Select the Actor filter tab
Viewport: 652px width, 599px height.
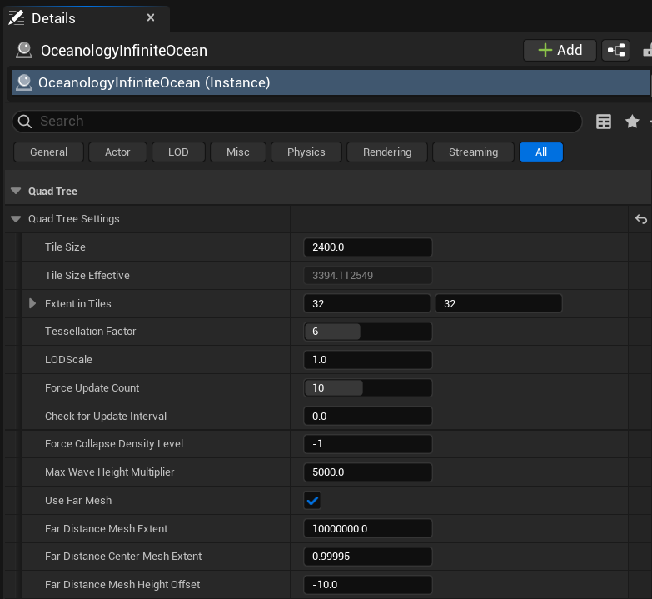pyautogui.click(x=117, y=152)
